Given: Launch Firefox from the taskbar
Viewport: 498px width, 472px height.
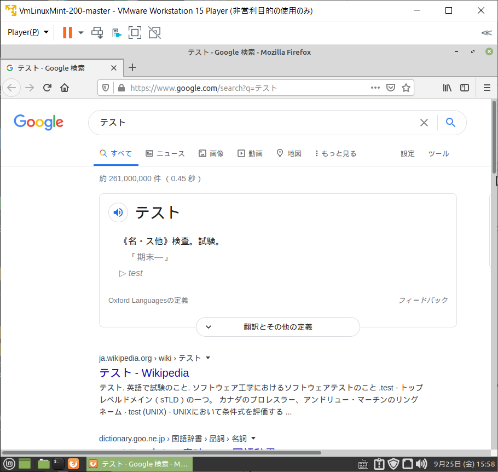Looking at the screenshot, I should click(x=73, y=463).
